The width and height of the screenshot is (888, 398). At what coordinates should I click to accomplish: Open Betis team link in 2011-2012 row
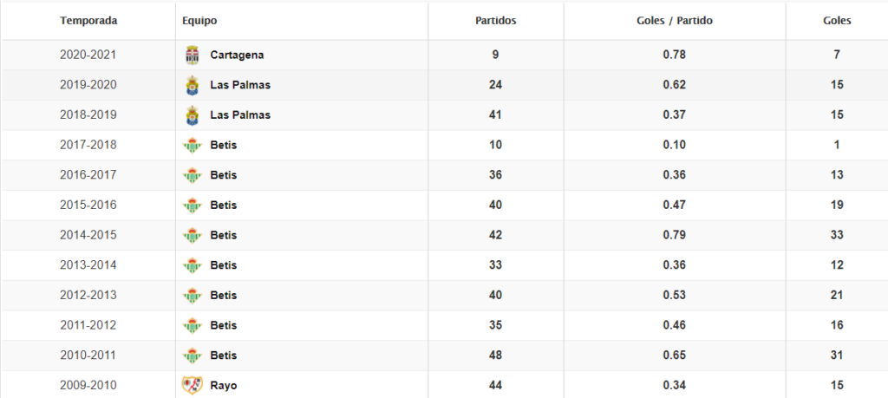click(223, 325)
